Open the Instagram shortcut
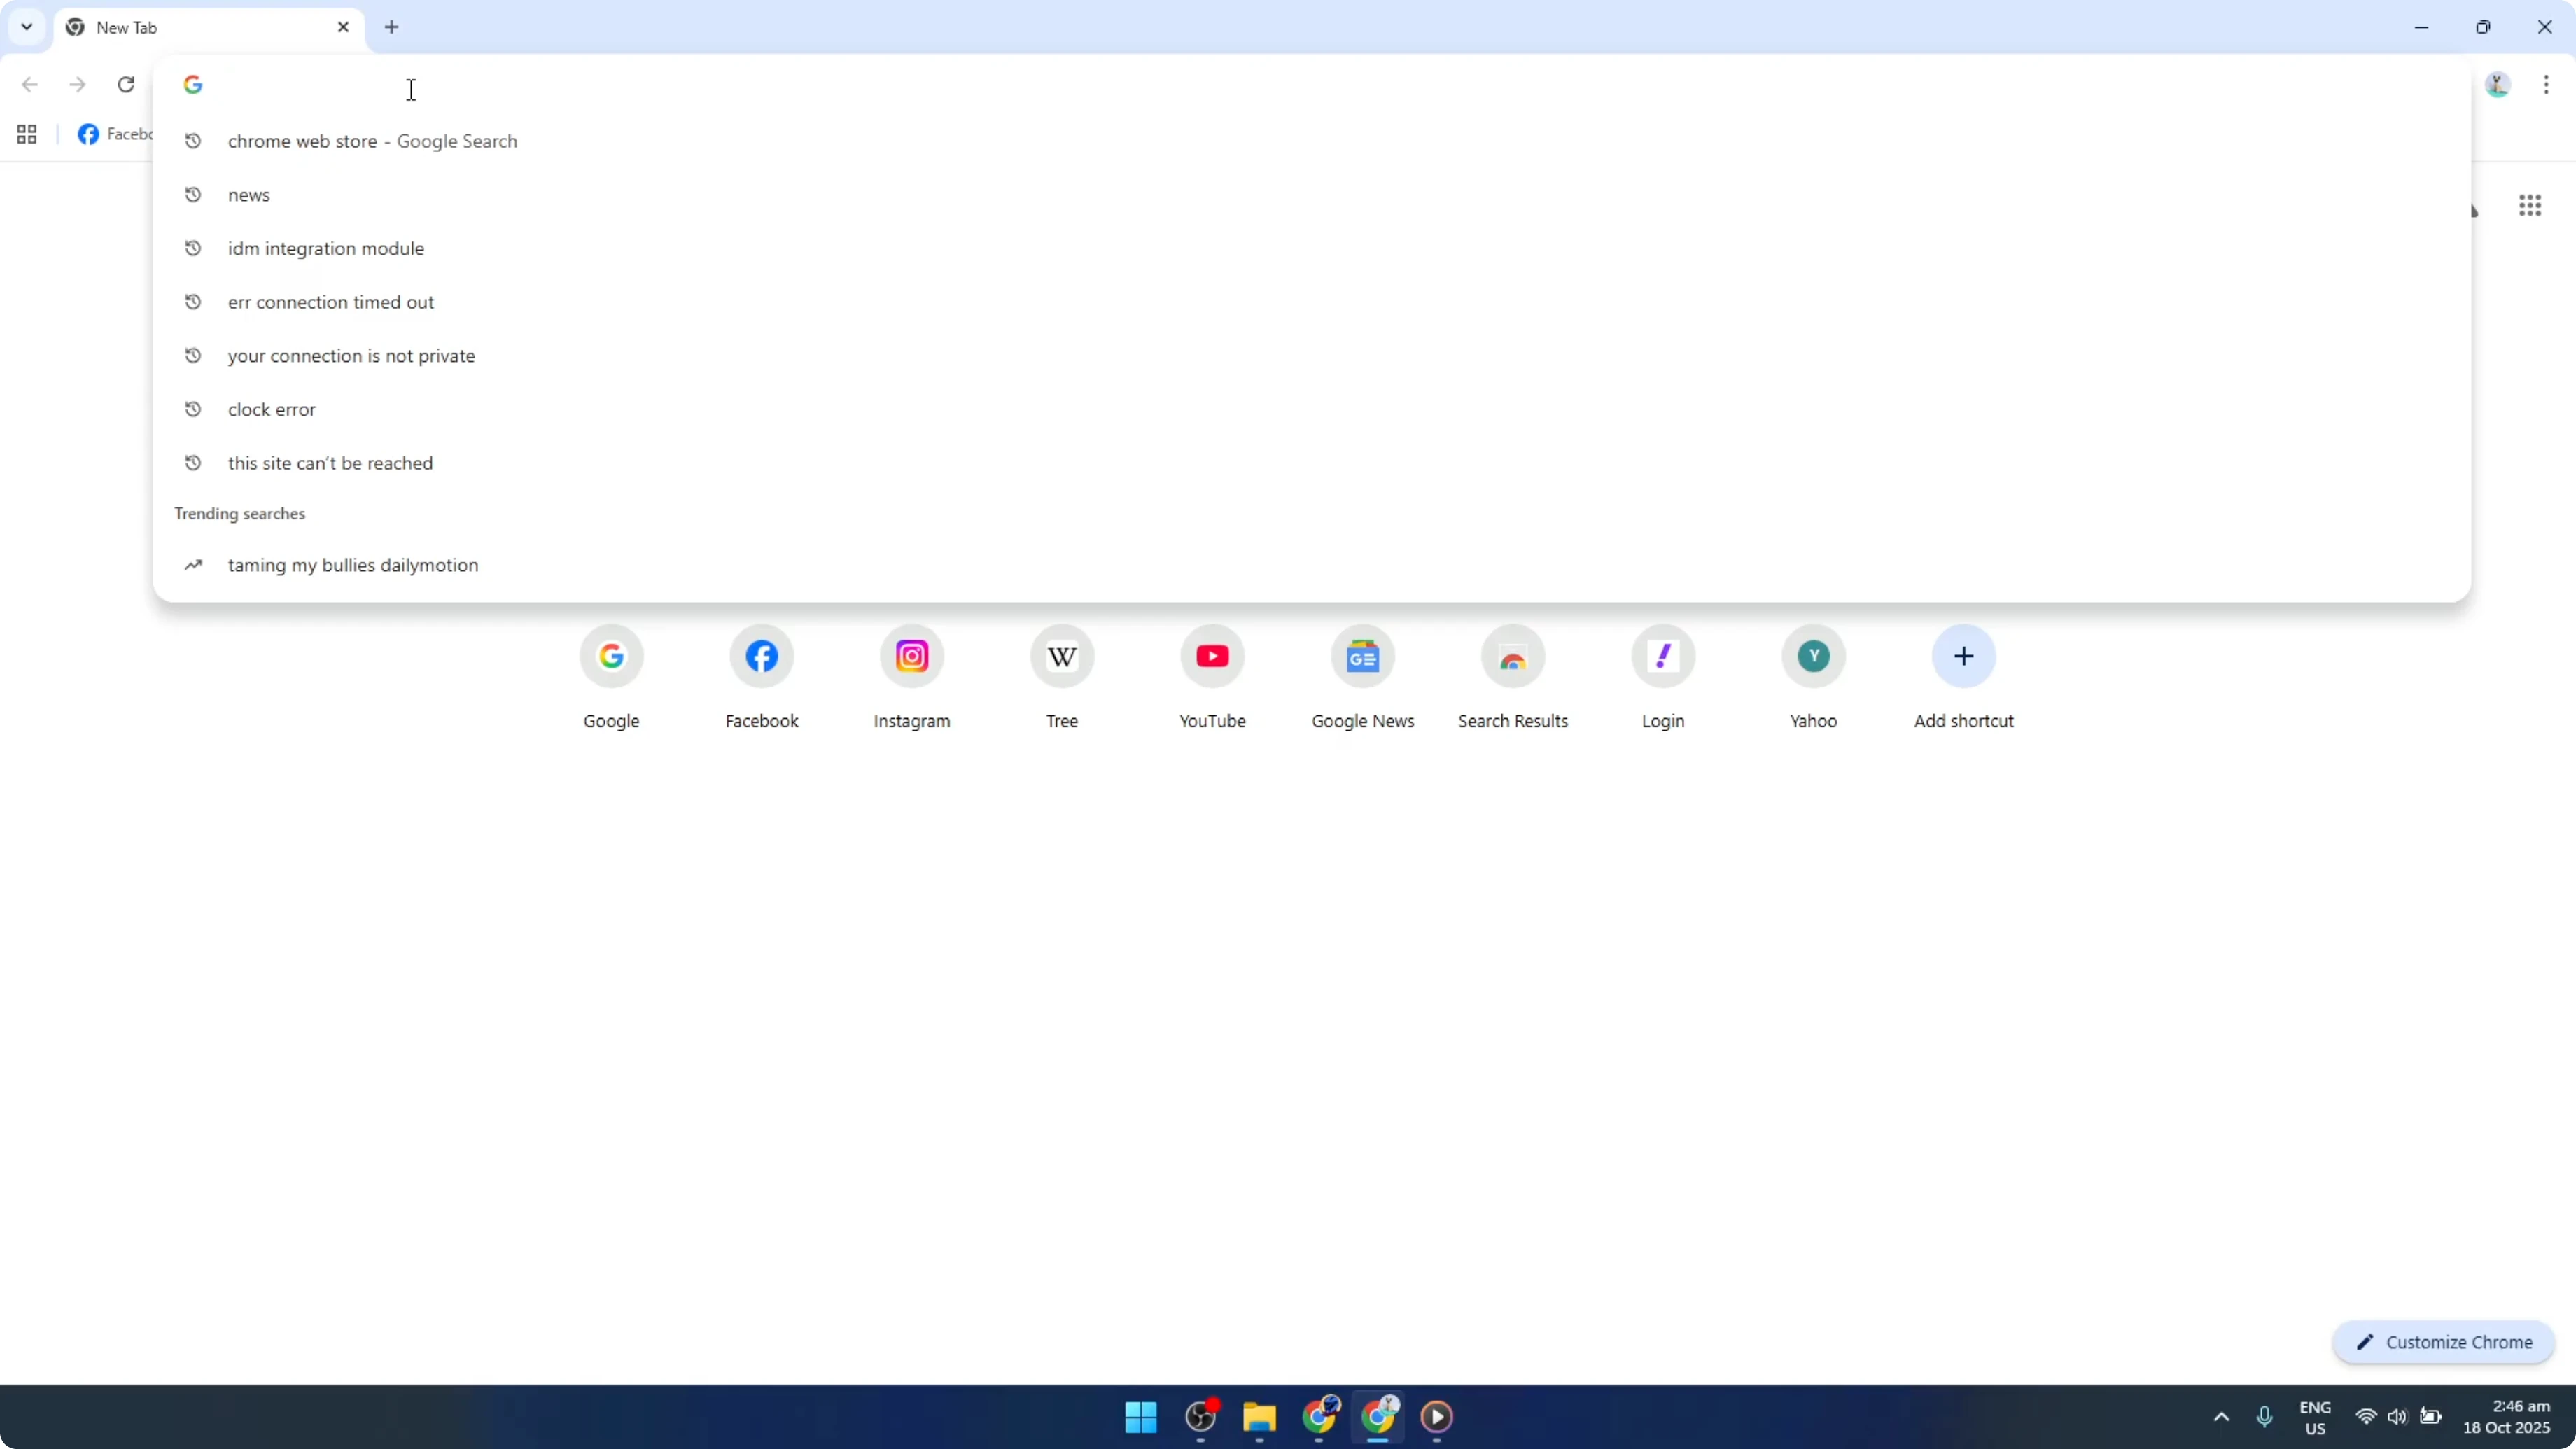Viewport: 2576px width, 1449px height. pyautogui.click(x=911, y=656)
